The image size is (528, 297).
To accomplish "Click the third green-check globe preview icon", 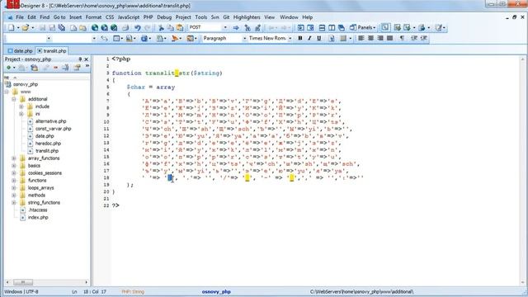I will coord(114,27).
